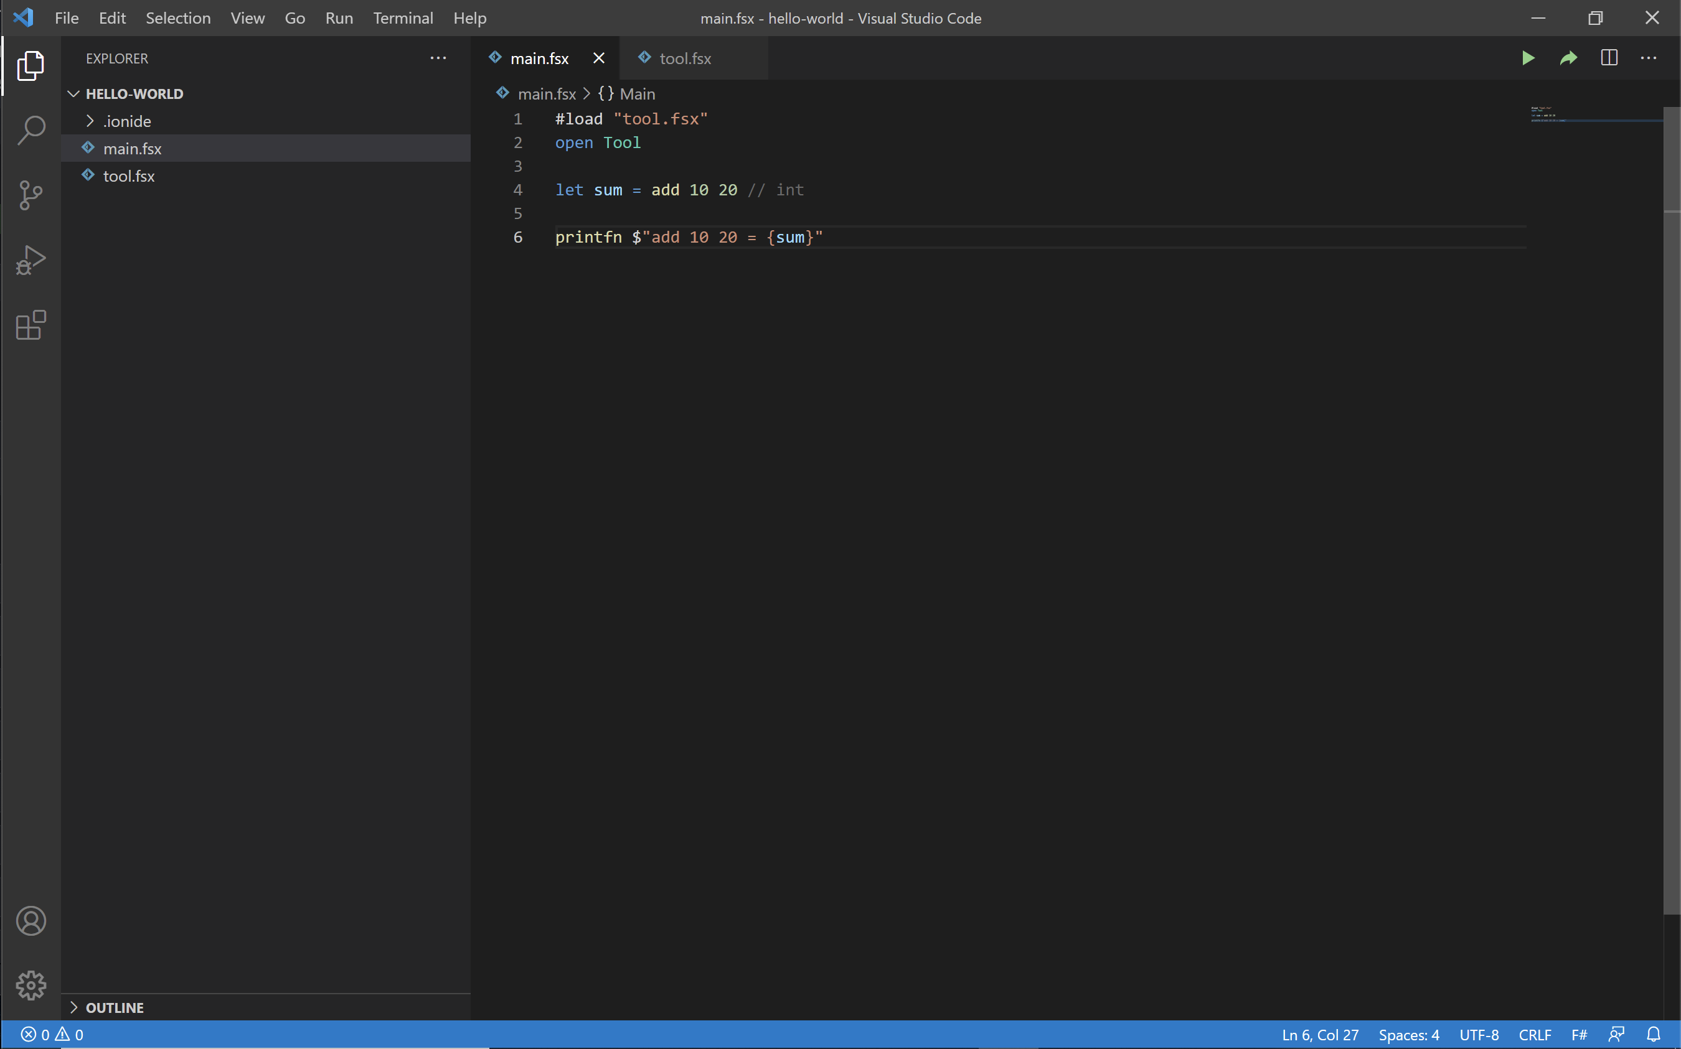Open tool.fsx in the Explorer tree
The height and width of the screenshot is (1049, 1681).
coord(129,176)
